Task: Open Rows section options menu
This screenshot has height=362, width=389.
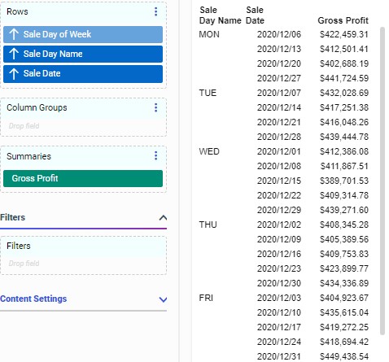Action: (155, 11)
